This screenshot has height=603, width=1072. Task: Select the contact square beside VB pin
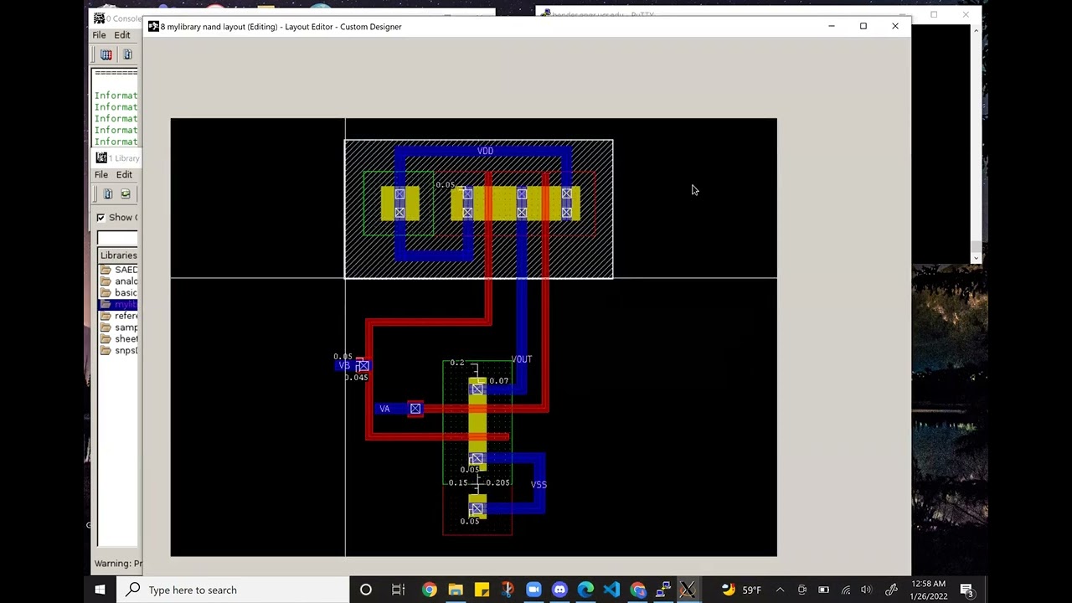pos(363,366)
